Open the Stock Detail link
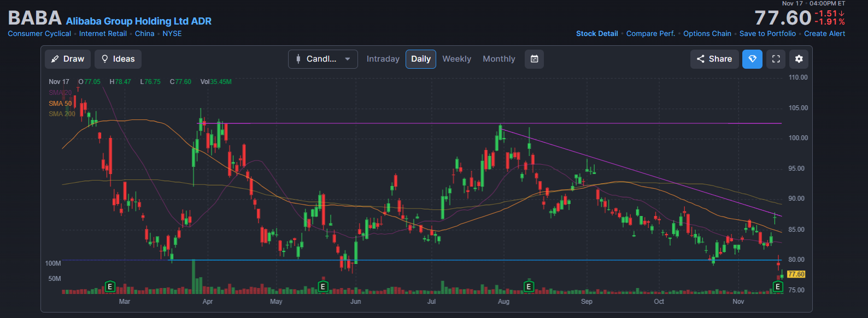 click(597, 34)
